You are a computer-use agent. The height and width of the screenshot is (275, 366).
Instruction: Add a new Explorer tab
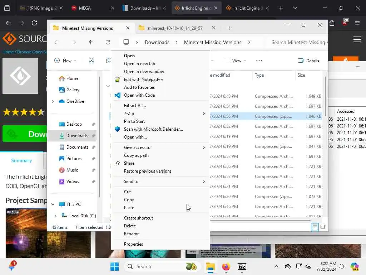pos(229,28)
